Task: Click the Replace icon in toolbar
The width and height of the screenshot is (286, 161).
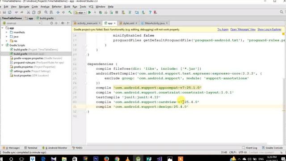Action: pyautogui.click(x=51, y=13)
